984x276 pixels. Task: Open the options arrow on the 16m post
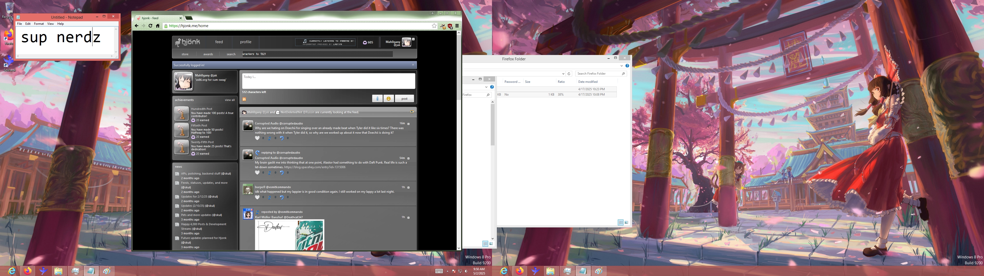pyautogui.click(x=408, y=124)
